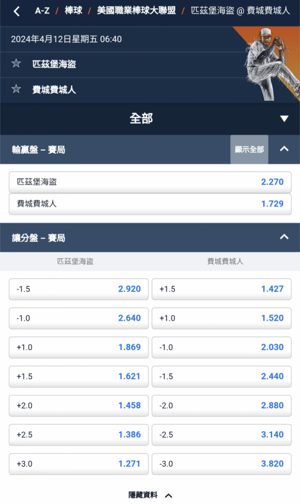The width and height of the screenshot is (300, 504).
Task: Select 匹茲堡海盜 moneyline odds 2.270
Action: click(150, 182)
